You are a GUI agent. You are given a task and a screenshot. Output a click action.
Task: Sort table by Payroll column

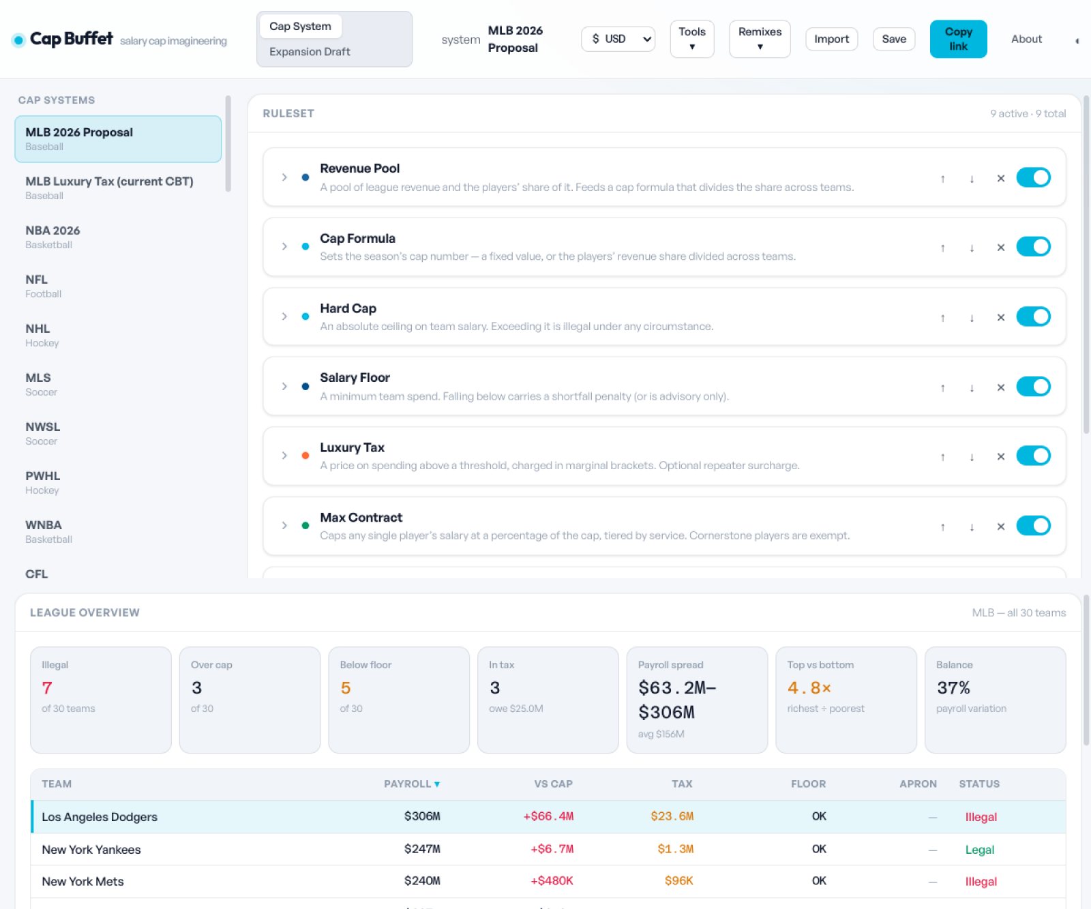(412, 784)
